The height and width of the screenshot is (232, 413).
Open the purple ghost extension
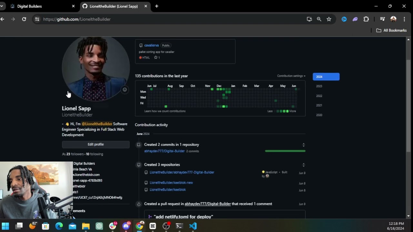pyautogui.click(x=355, y=19)
